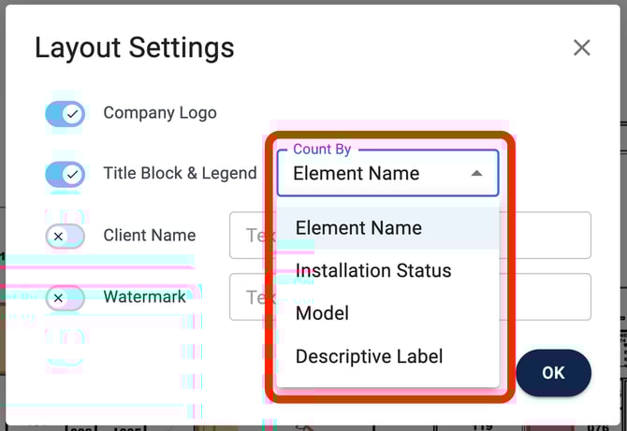Choose Installation Status option
Screen dimensions: 627x431
pyautogui.click(x=372, y=271)
